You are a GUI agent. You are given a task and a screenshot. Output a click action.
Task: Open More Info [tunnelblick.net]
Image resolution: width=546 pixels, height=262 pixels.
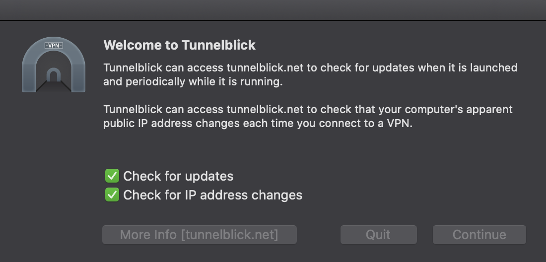pyautogui.click(x=200, y=235)
